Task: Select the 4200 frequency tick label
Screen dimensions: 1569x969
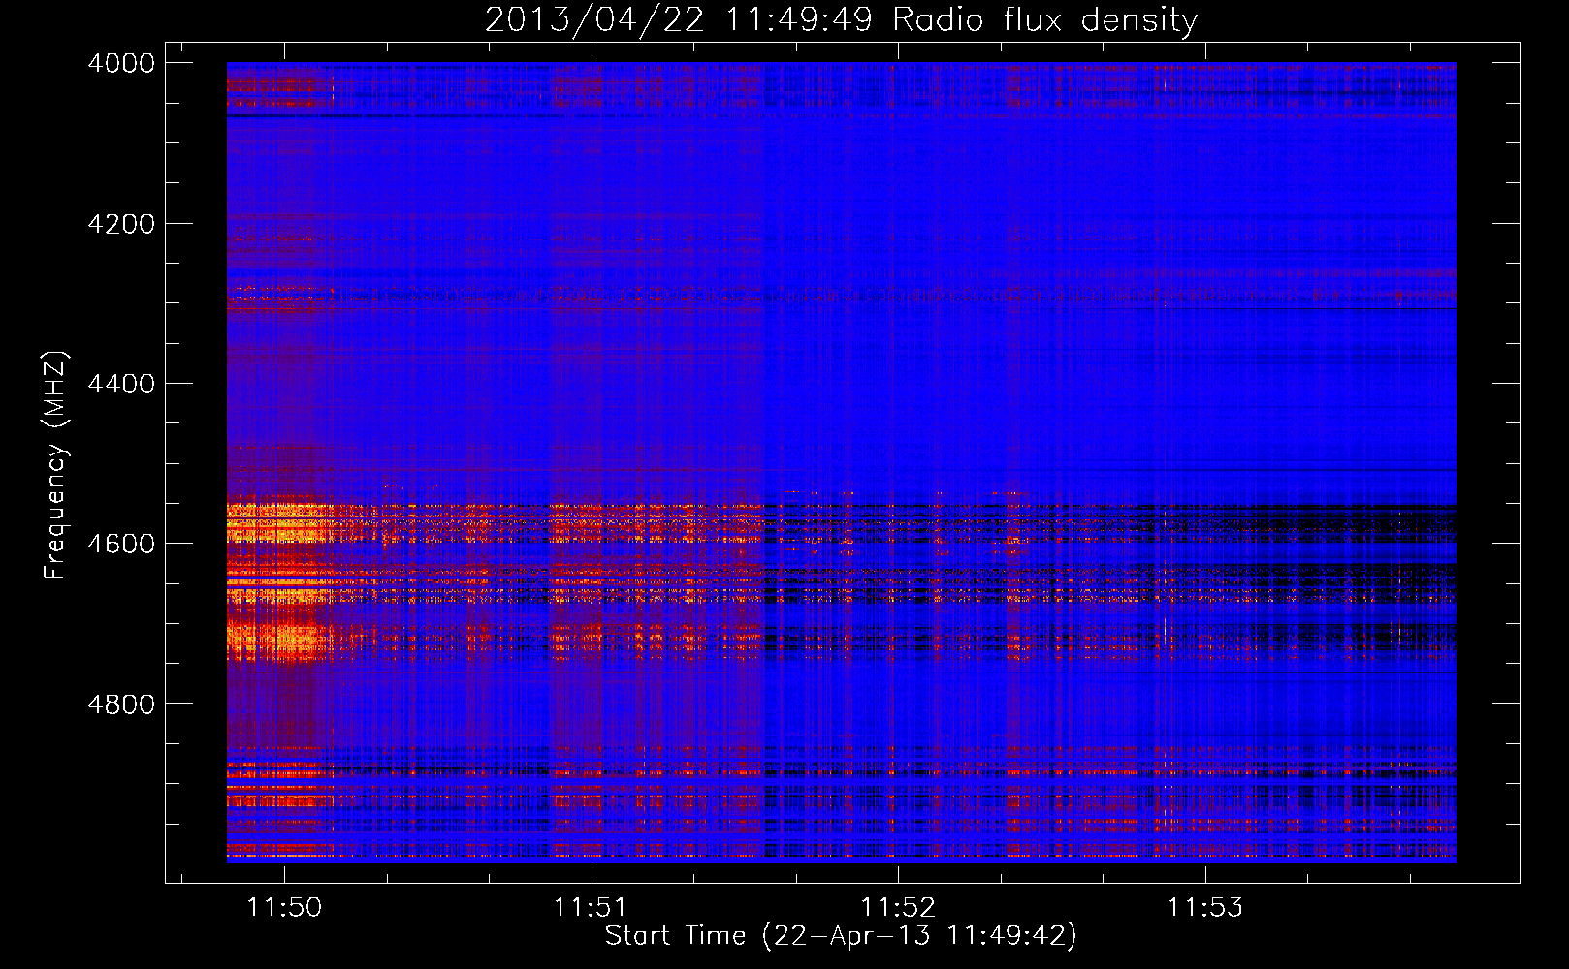Action: coord(121,223)
